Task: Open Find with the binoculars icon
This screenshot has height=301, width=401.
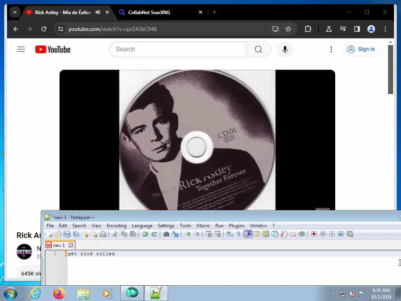Action: (x=166, y=234)
